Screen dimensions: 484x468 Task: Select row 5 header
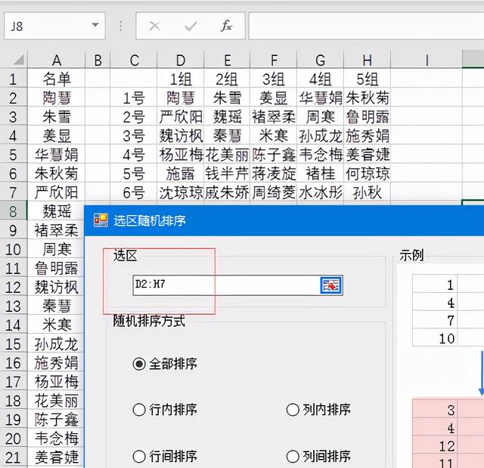(13, 155)
